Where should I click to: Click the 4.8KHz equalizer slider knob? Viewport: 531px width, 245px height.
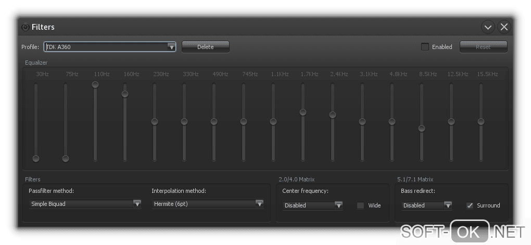392,121
